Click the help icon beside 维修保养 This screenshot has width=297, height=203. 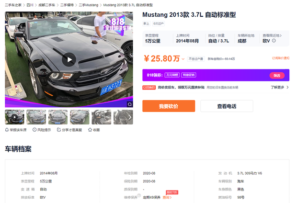pyautogui.click(x=139, y=195)
